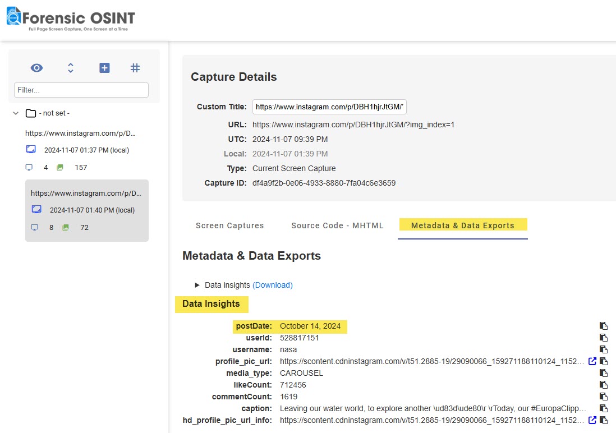Copy the media_type value
The width and height of the screenshot is (616, 433).
(604, 373)
